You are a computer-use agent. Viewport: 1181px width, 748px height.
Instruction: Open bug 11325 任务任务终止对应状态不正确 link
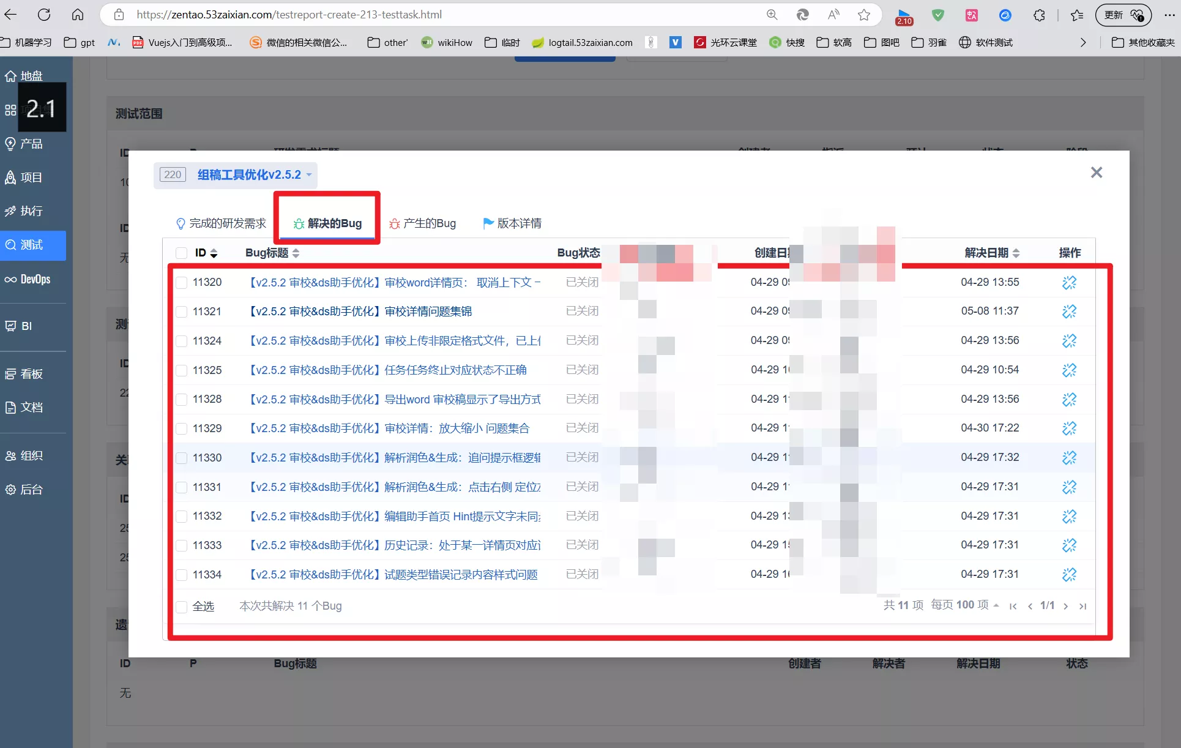click(387, 370)
